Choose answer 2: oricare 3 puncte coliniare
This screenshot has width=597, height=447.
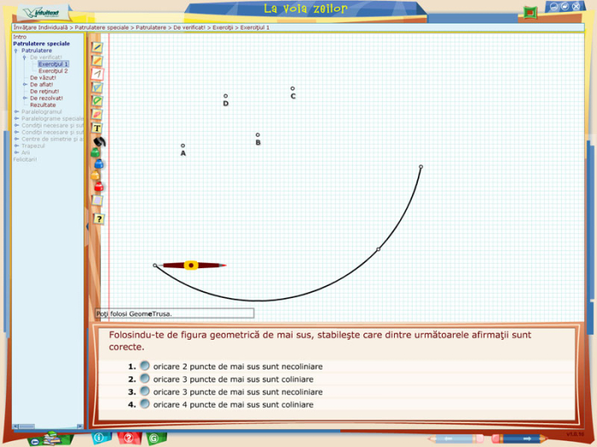144,379
